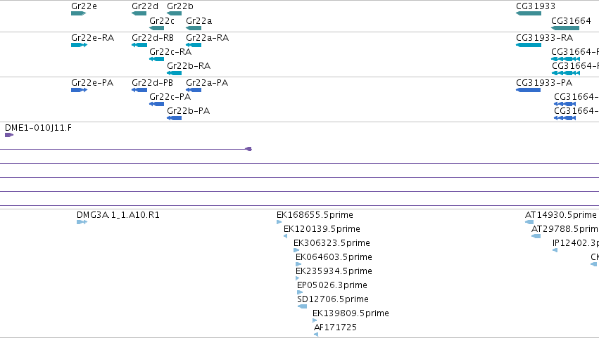Select the DMG3A.1_1.A10.R1 feature
Screen dimensions: 599x338
[x=118, y=215]
